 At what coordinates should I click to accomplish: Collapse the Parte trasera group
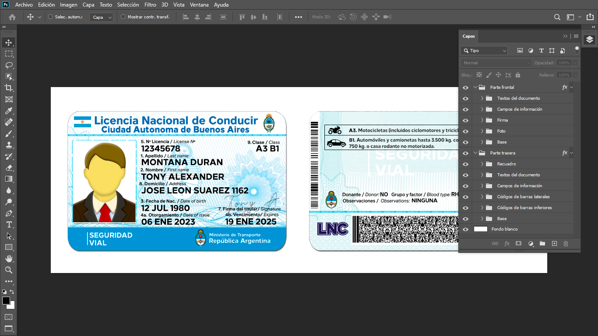[475, 153]
